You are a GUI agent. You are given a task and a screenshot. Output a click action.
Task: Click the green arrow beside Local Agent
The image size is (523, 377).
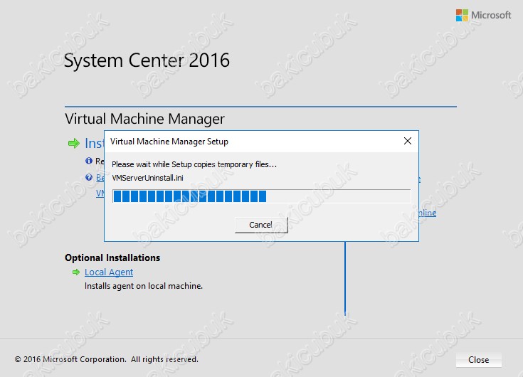pos(76,272)
